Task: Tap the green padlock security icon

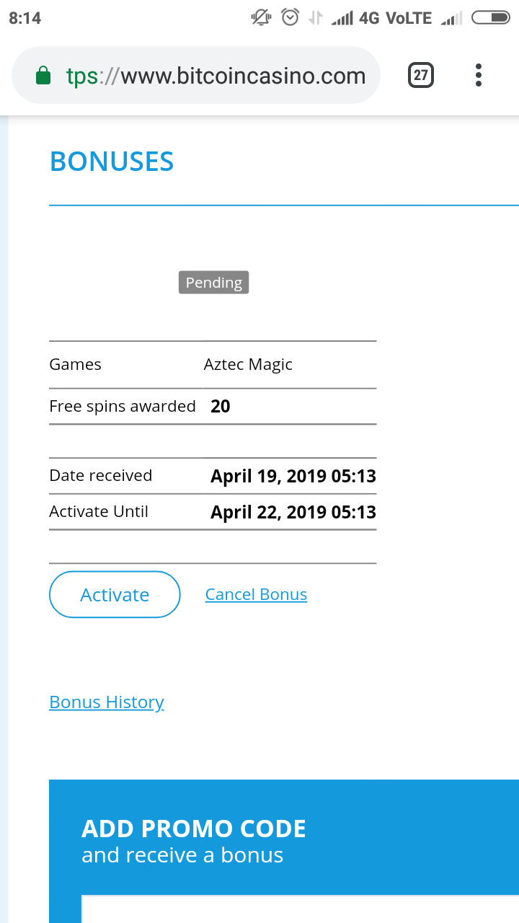Action: tap(43, 76)
